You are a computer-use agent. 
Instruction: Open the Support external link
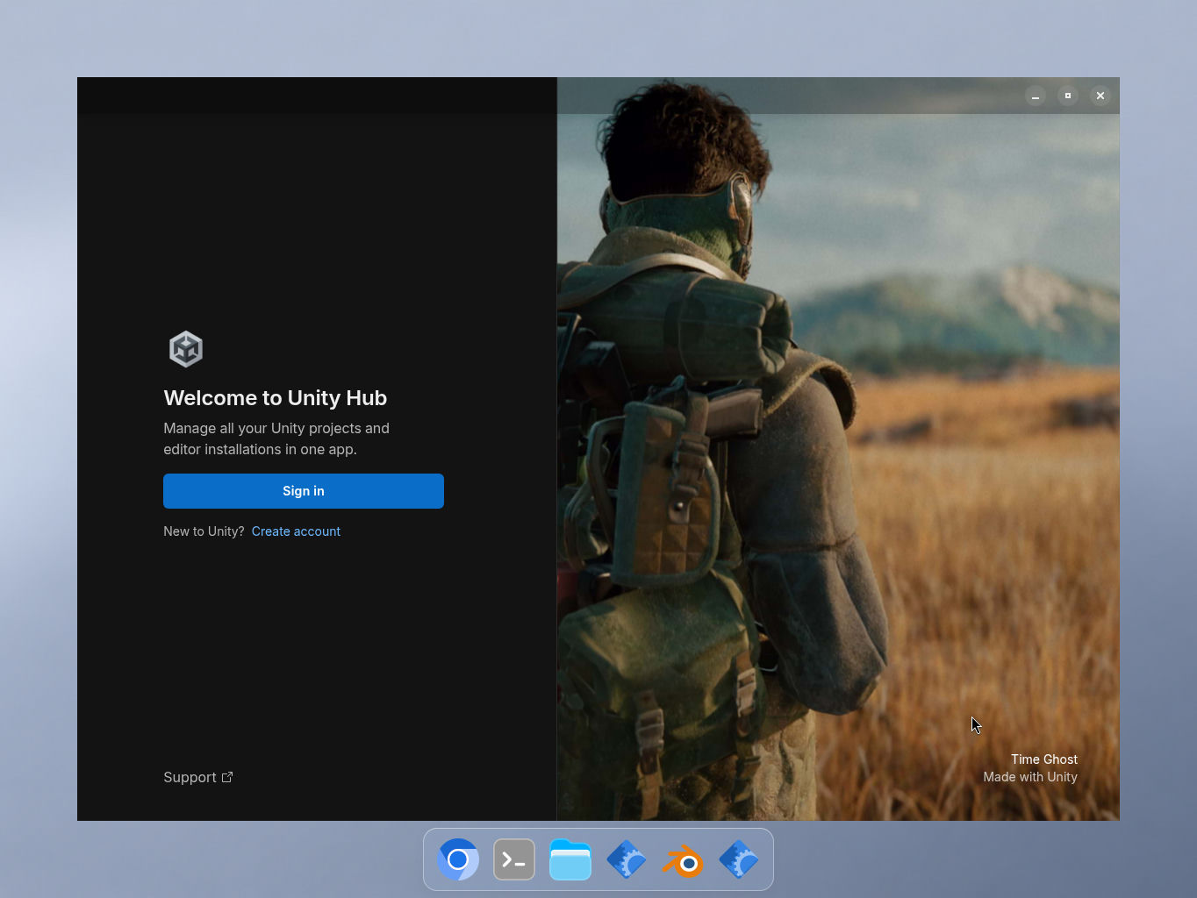point(198,777)
